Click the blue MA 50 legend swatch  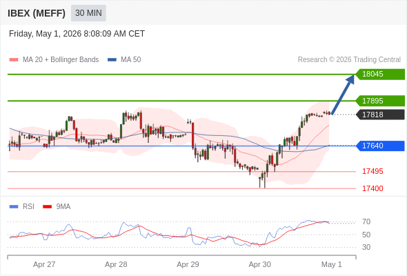pos(112,60)
